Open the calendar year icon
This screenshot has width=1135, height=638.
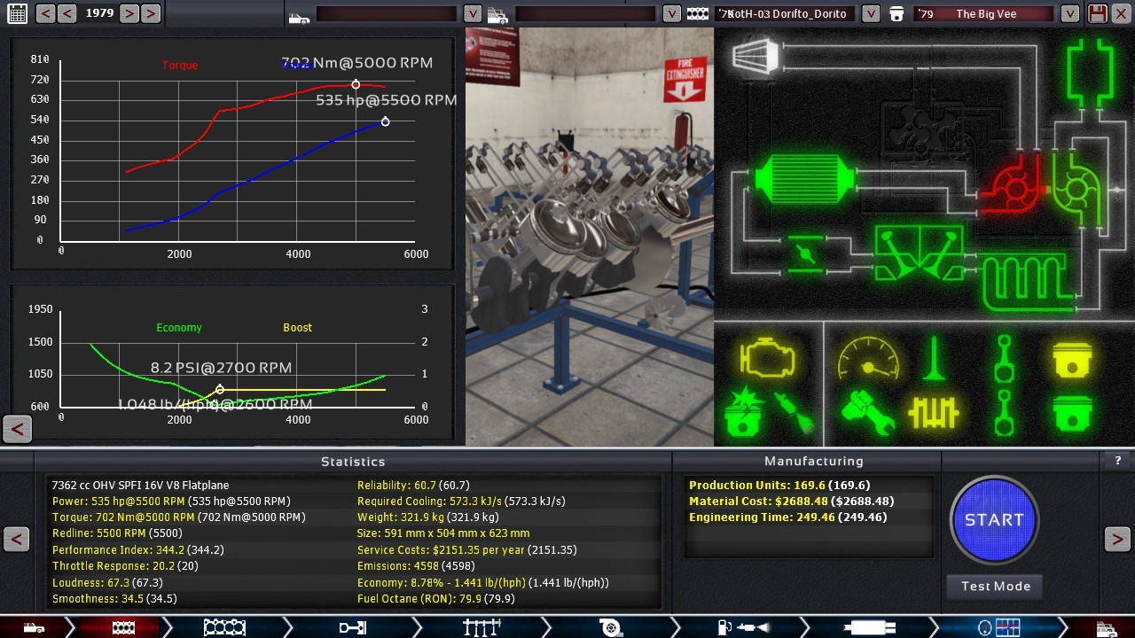tap(17, 13)
